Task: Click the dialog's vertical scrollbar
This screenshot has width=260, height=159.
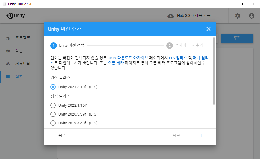Action: tap(214, 71)
